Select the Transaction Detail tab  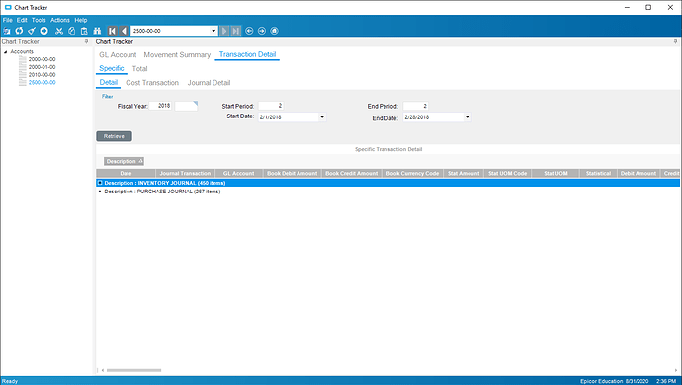pyautogui.click(x=247, y=54)
